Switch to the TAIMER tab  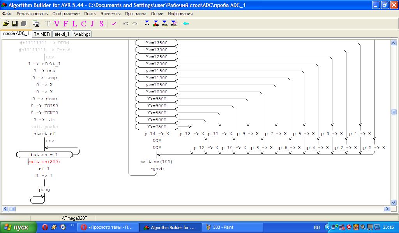(x=42, y=34)
